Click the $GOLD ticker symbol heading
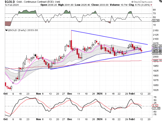Viewport: 162px width, 121px height. coord(8,2)
